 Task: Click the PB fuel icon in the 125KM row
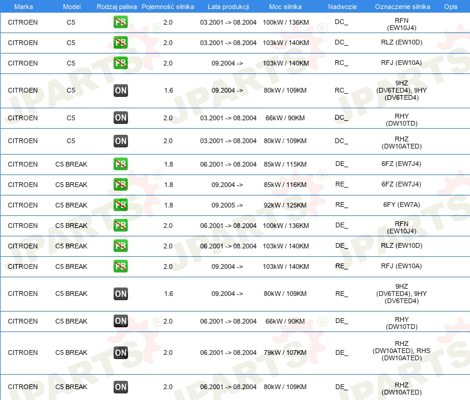(x=120, y=205)
